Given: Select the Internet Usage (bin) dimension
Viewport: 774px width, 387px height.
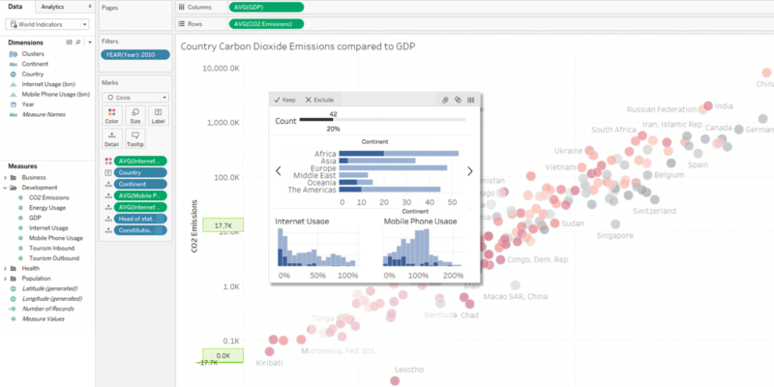Looking at the screenshot, I should [x=47, y=84].
